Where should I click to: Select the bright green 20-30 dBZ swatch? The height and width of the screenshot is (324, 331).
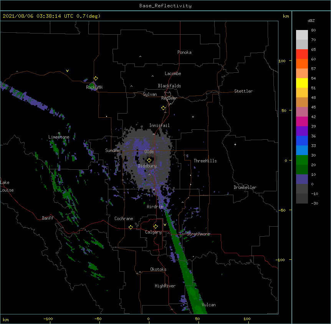[x=302, y=160]
